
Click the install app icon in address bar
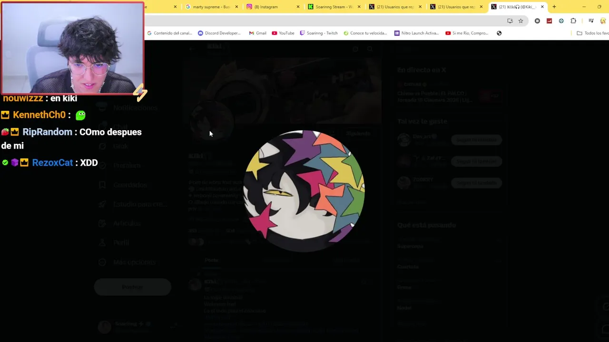tap(510, 21)
